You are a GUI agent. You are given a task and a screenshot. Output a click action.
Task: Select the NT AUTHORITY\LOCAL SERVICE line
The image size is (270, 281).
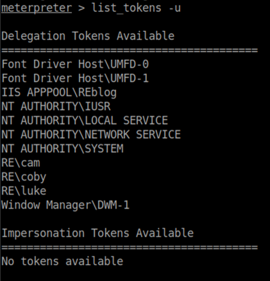point(85,121)
